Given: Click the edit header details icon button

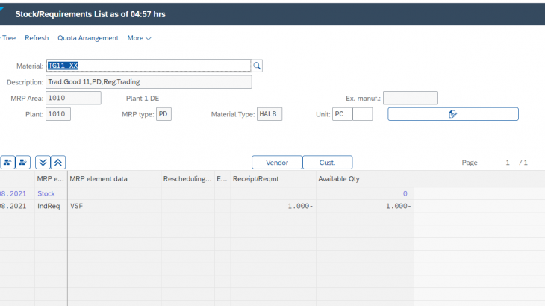Looking at the screenshot, I should [453, 114].
